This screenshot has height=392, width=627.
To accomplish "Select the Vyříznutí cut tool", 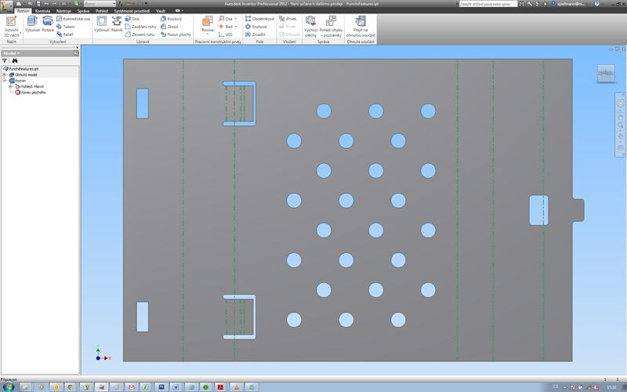I will point(102,24).
